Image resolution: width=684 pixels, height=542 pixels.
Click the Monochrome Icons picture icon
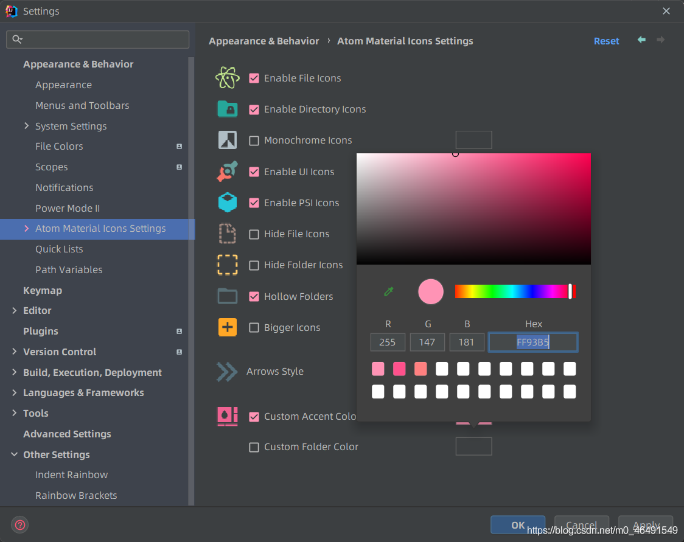pos(227,140)
